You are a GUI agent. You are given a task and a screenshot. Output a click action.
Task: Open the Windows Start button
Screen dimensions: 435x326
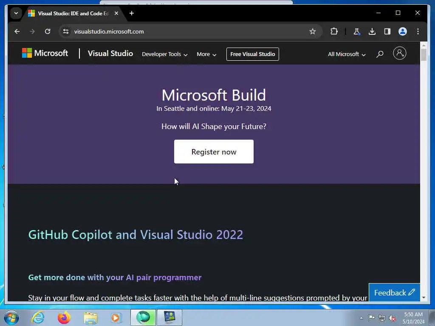coord(11,318)
